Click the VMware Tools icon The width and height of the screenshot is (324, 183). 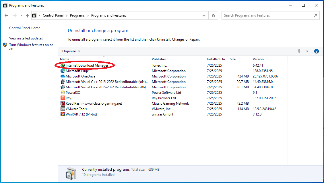(x=63, y=109)
